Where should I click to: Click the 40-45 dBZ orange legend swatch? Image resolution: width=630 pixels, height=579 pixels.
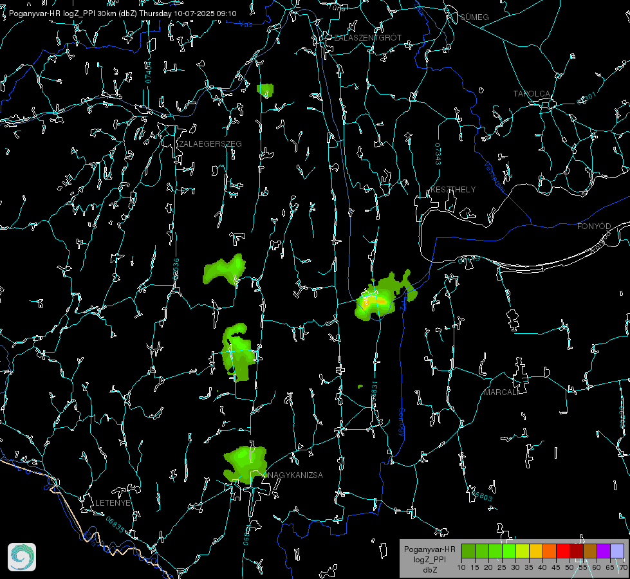550,551
